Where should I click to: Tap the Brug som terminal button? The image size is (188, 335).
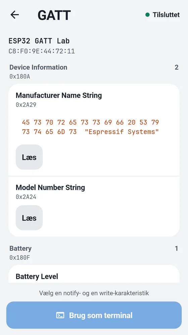pyautogui.click(x=94, y=315)
